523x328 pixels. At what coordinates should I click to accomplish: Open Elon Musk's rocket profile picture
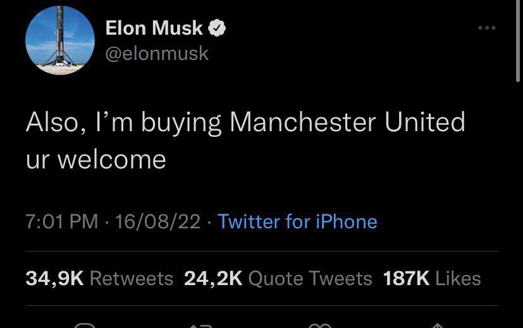(60, 41)
